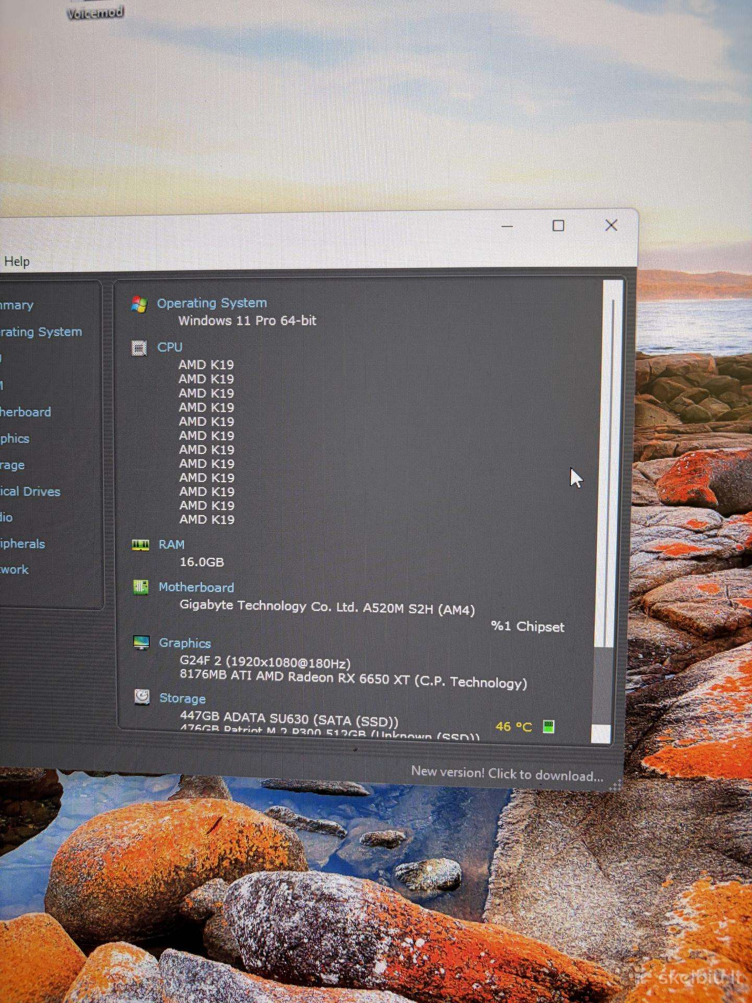Click the Operating System Windows flag icon

(139, 305)
